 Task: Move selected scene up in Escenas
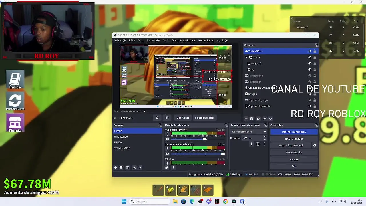click(134, 168)
